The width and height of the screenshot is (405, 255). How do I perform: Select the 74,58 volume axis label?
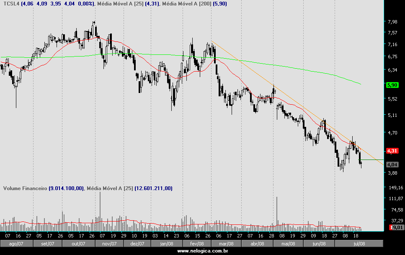(397, 210)
